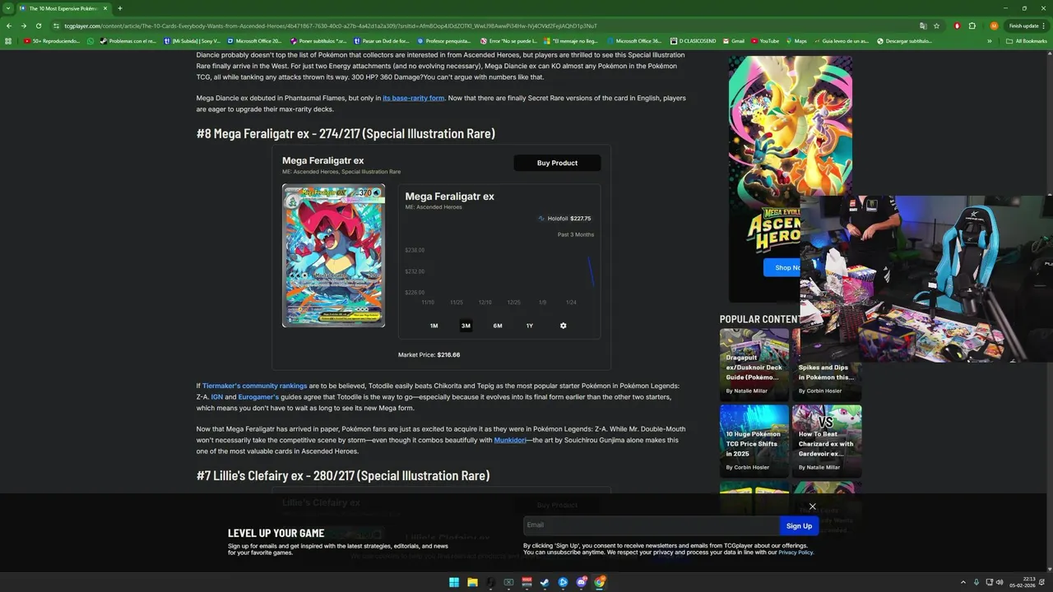
Task: Open a new browser tab
Action: point(120,8)
